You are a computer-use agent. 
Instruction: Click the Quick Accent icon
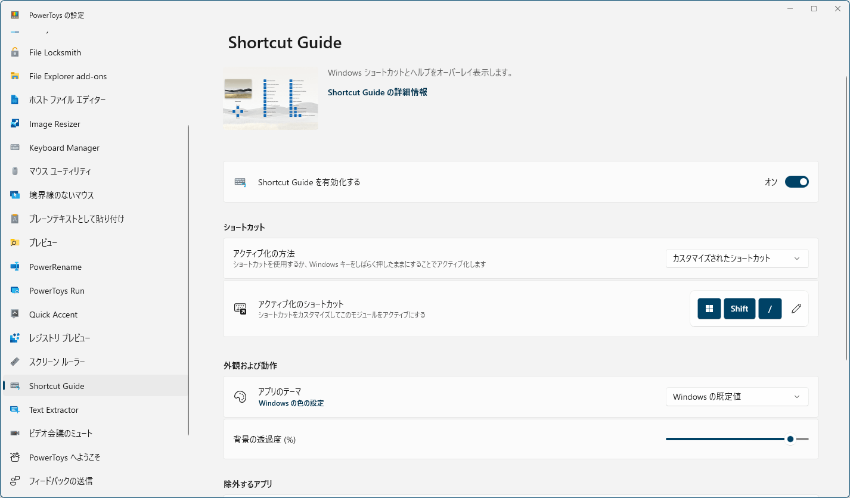(15, 315)
